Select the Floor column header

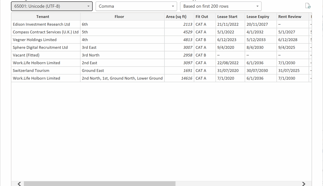click(122, 17)
